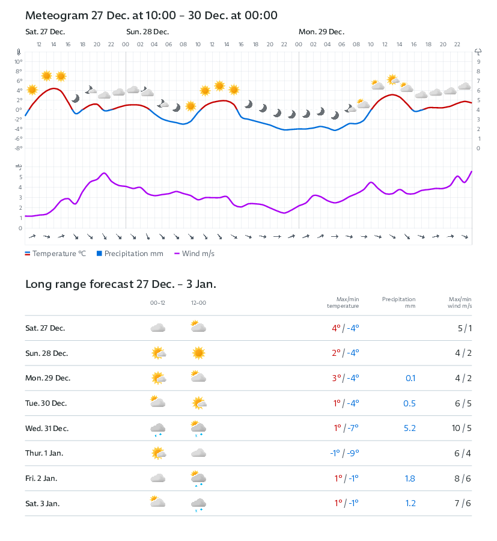Click Thur. 1 Jan. 12–00 cloud icon

(198, 453)
